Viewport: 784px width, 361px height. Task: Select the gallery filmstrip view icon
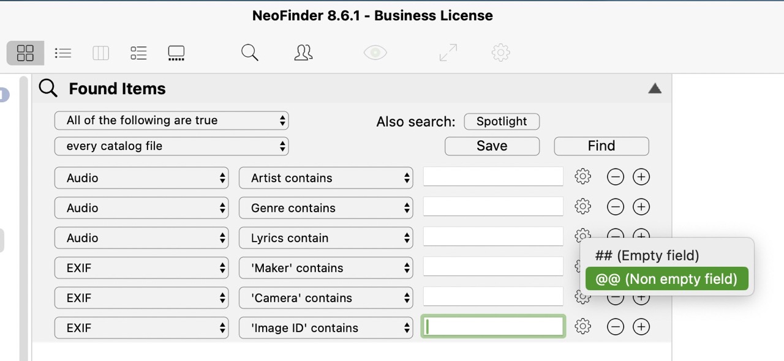pyautogui.click(x=176, y=53)
